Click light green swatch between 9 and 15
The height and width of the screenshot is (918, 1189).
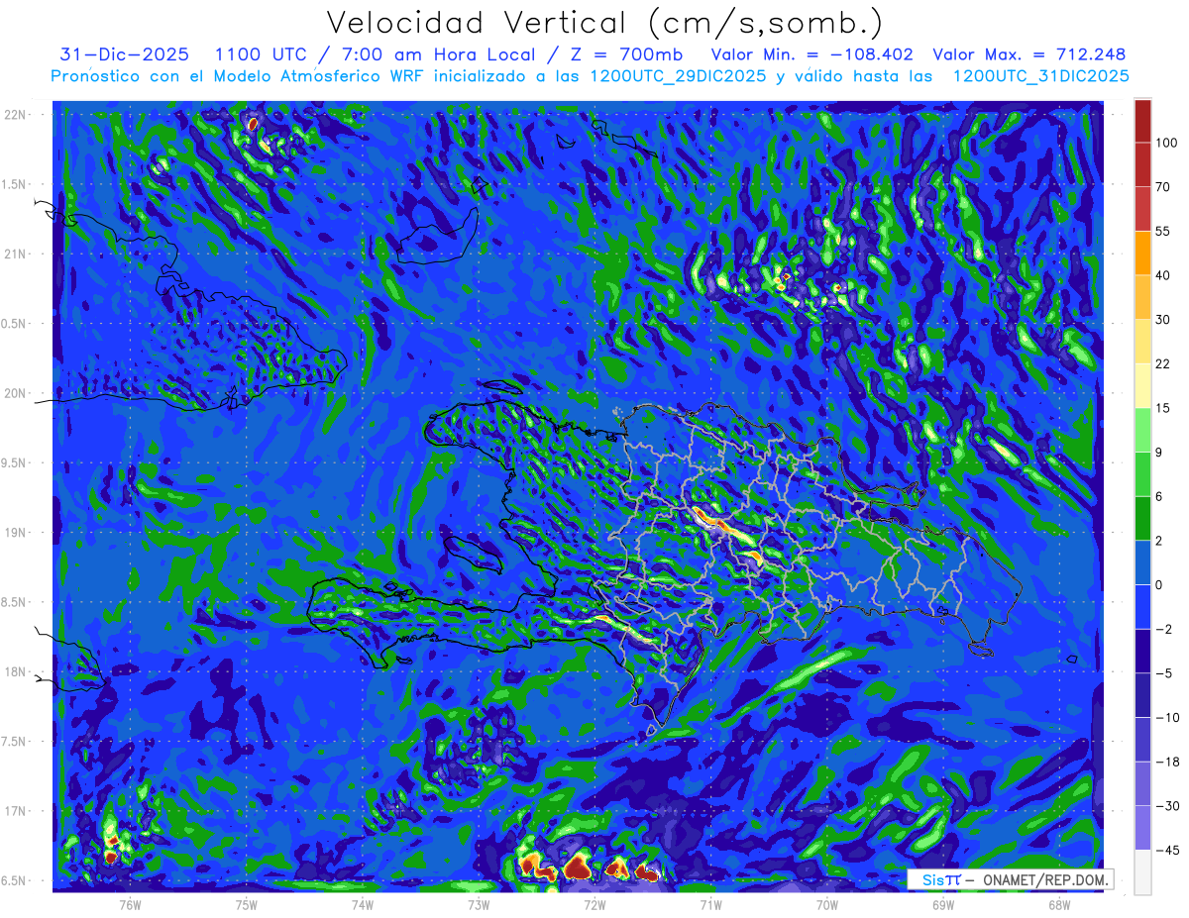(x=1142, y=431)
